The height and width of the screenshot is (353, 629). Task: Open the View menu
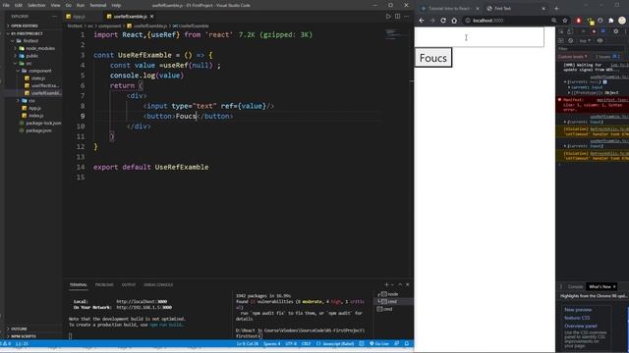point(55,5)
